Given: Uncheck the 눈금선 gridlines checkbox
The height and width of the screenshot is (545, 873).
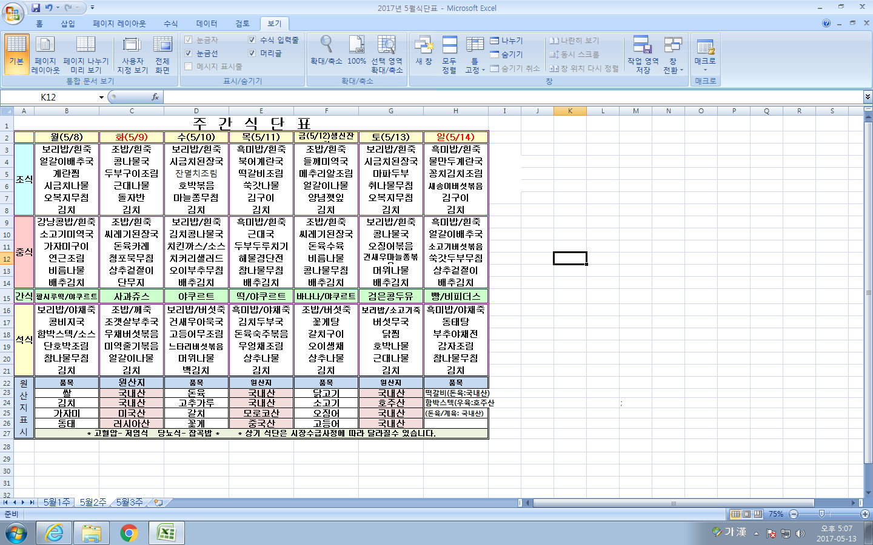Looking at the screenshot, I should (x=189, y=53).
